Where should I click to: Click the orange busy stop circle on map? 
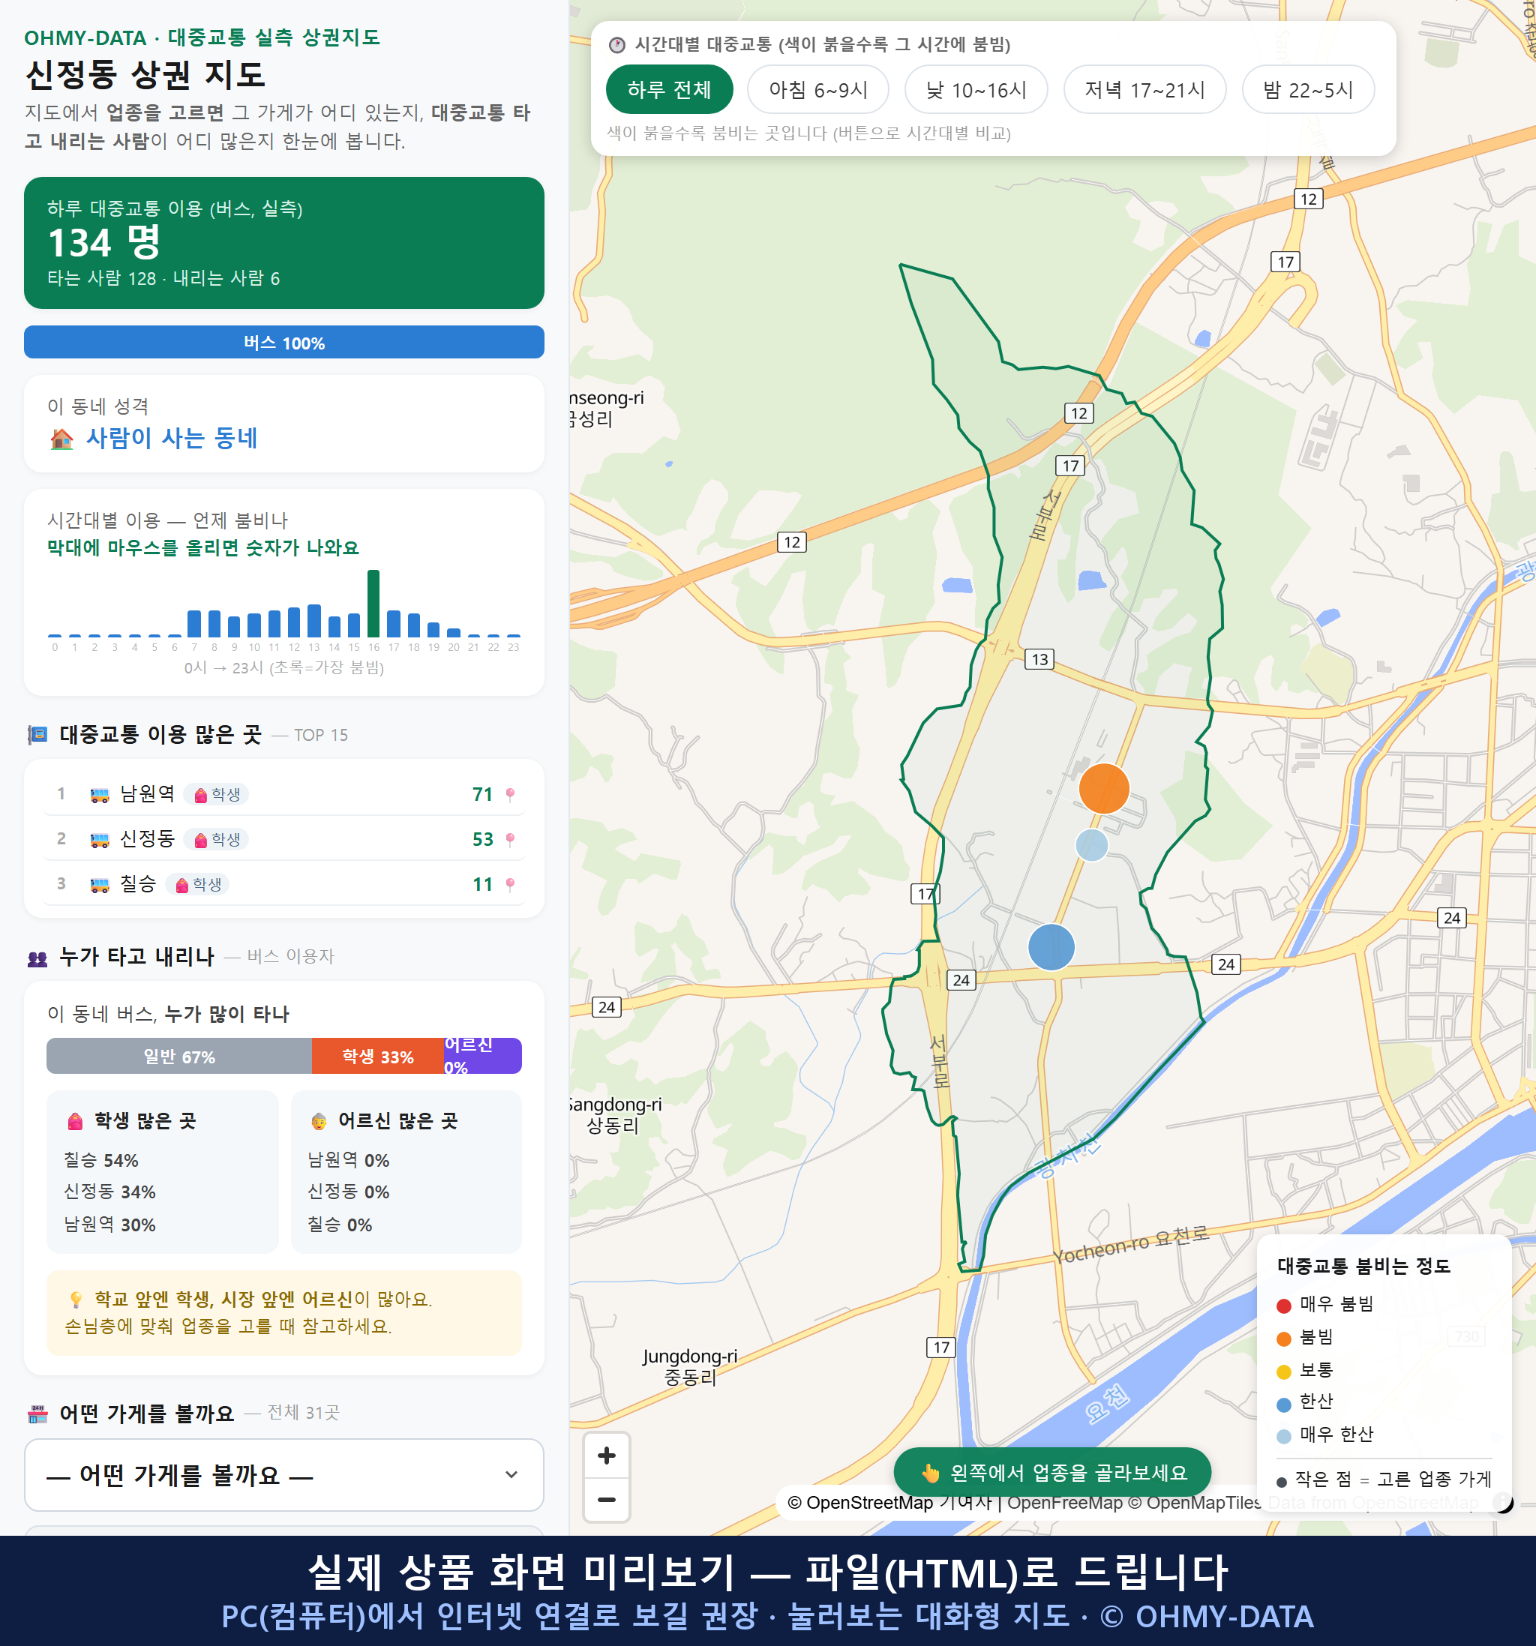tap(1104, 788)
